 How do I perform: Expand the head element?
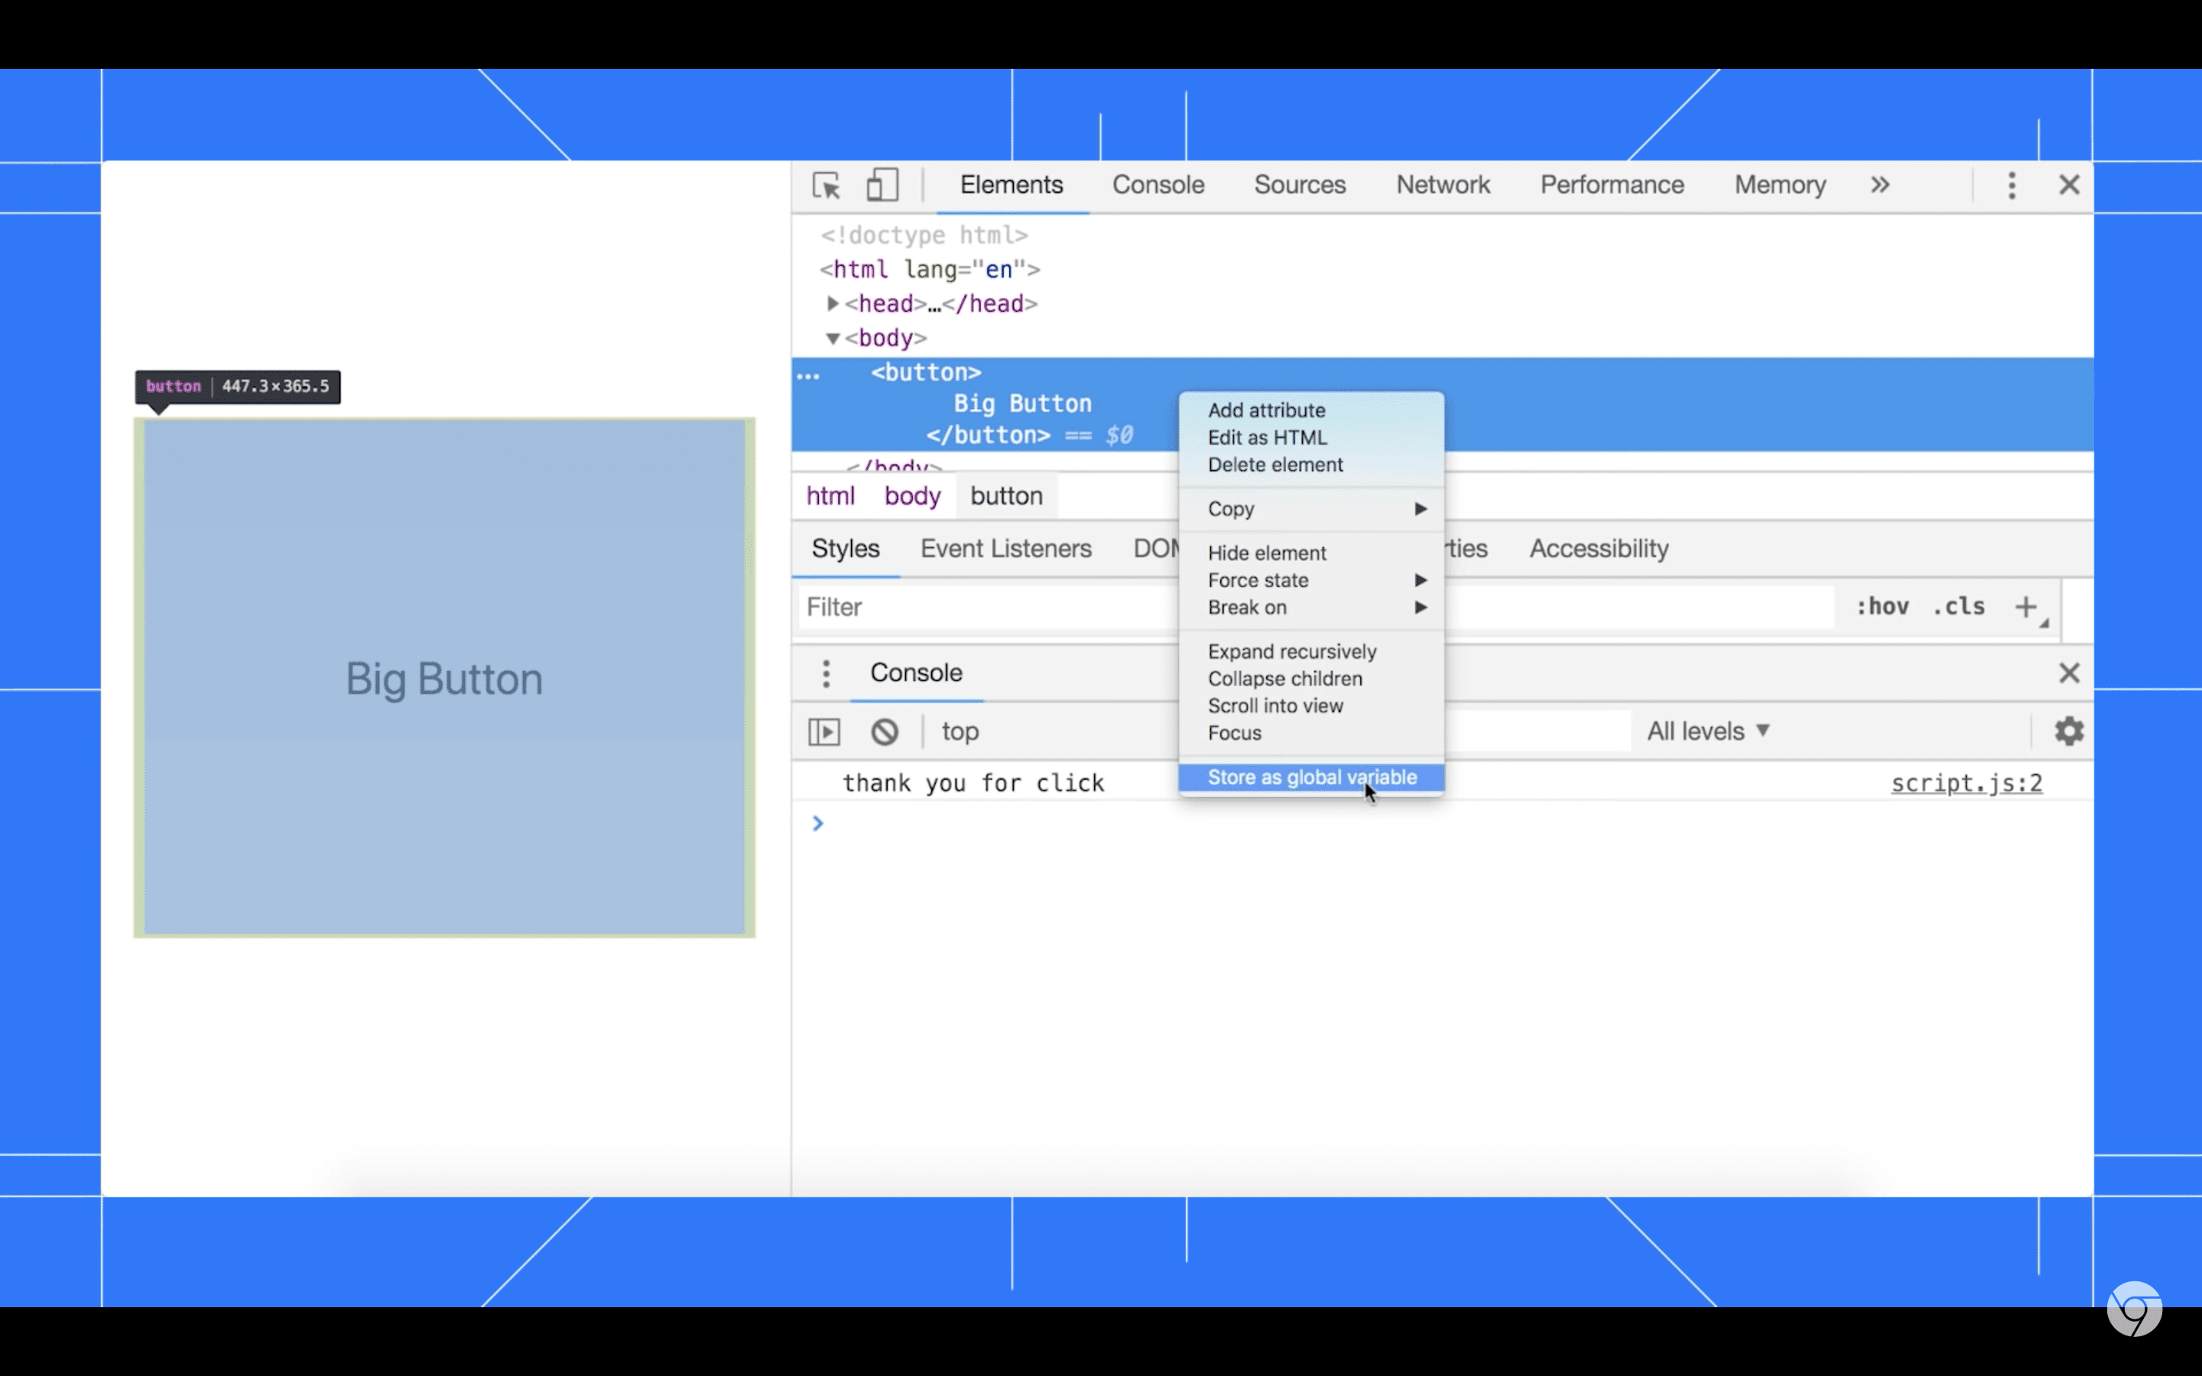tap(830, 303)
